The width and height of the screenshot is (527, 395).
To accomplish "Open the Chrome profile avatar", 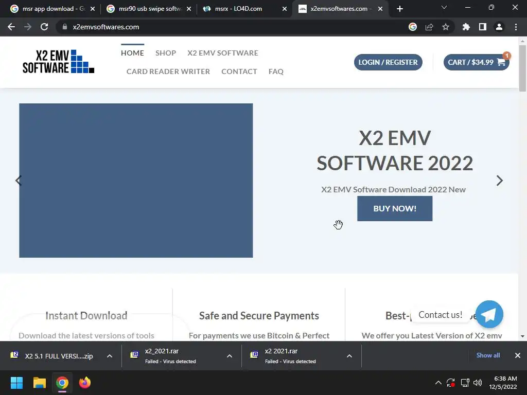I will [x=499, y=27].
